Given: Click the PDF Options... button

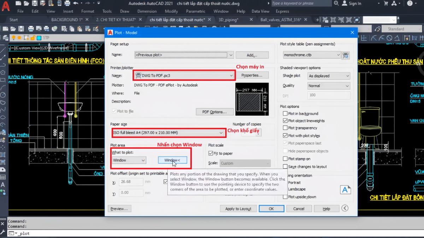Looking at the screenshot, I should coord(215,112).
